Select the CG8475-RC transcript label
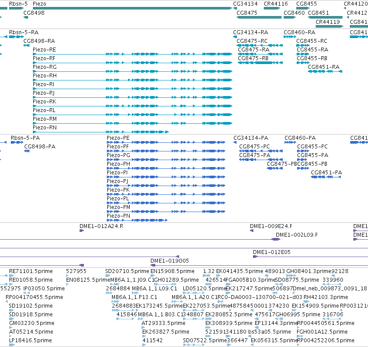The height and width of the screenshot is (347, 368). [252, 41]
